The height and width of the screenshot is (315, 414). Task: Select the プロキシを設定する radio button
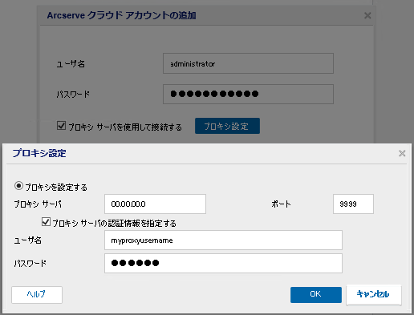click(18, 186)
